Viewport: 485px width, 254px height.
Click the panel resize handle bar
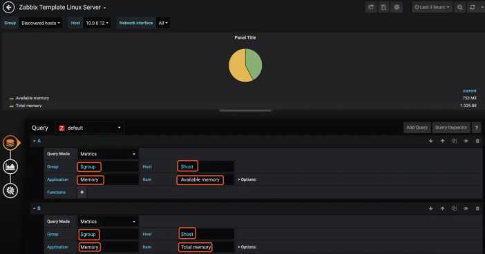(245, 110)
